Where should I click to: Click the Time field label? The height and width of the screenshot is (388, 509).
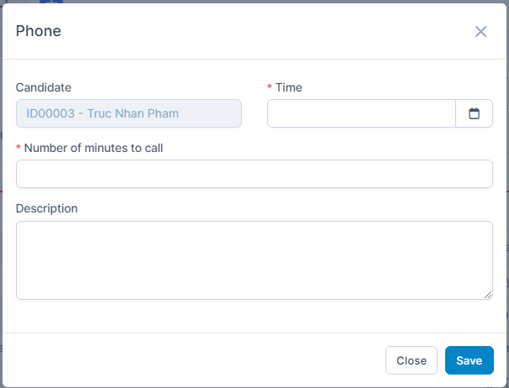pos(289,87)
